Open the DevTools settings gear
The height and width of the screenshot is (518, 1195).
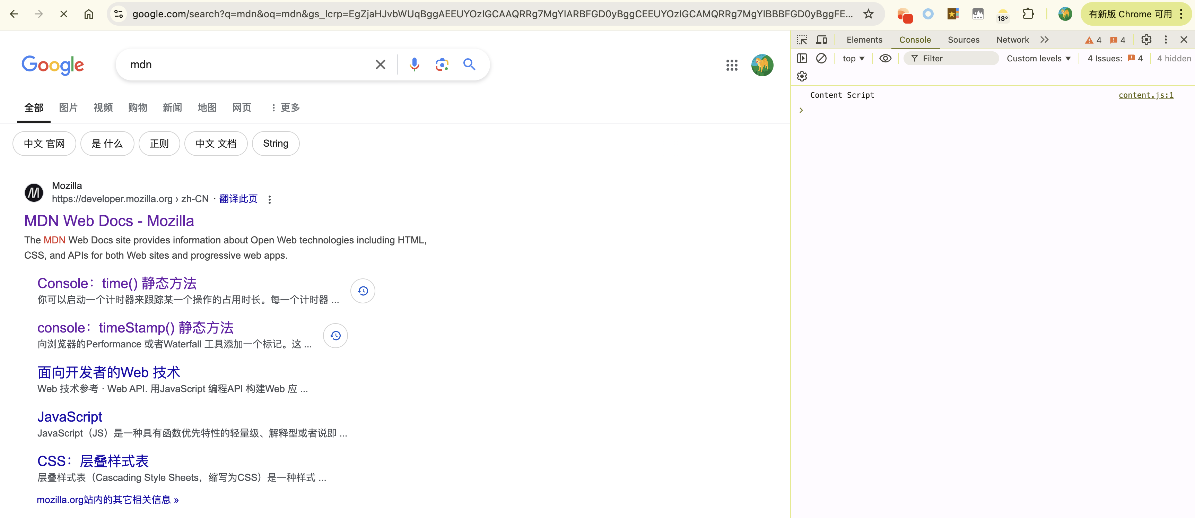click(x=1146, y=40)
